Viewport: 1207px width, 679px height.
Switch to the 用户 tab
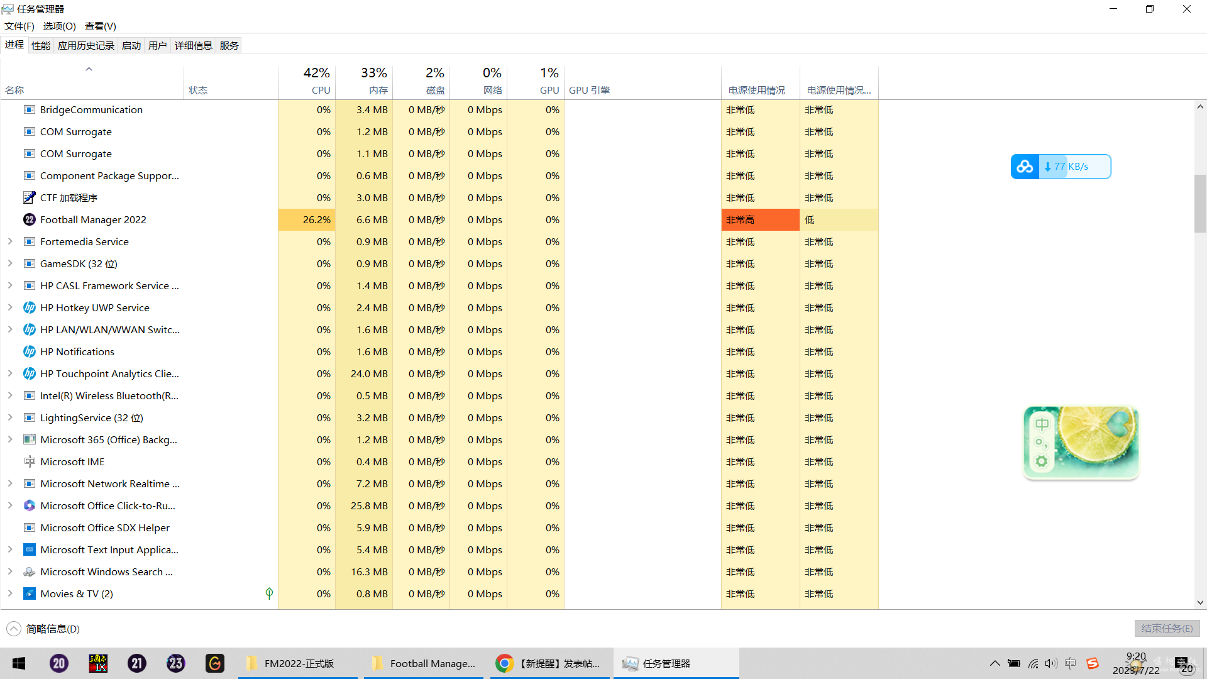(158, 45)
